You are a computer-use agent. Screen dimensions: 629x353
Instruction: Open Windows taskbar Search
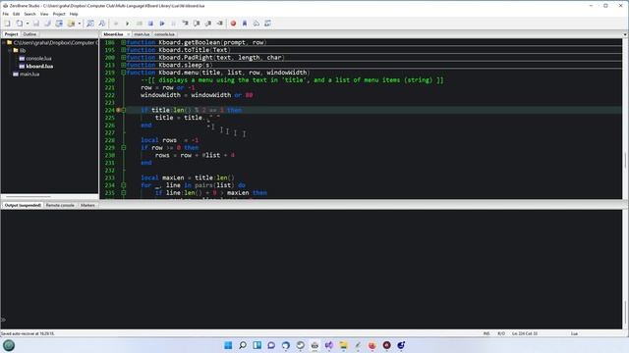[243, 345]
